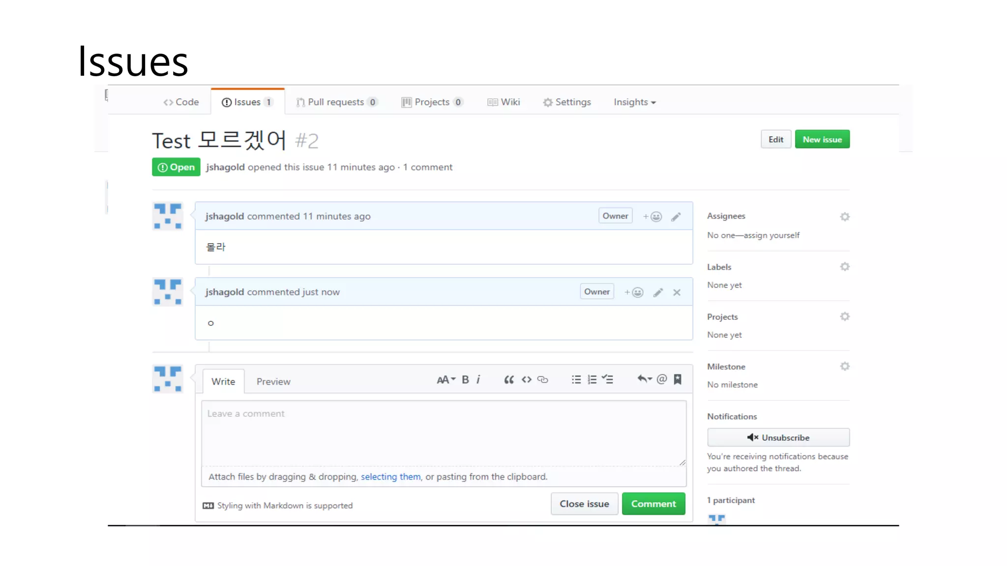
Task: Toggle Unsubscribe from notifications
Action: tap(778, 438)
